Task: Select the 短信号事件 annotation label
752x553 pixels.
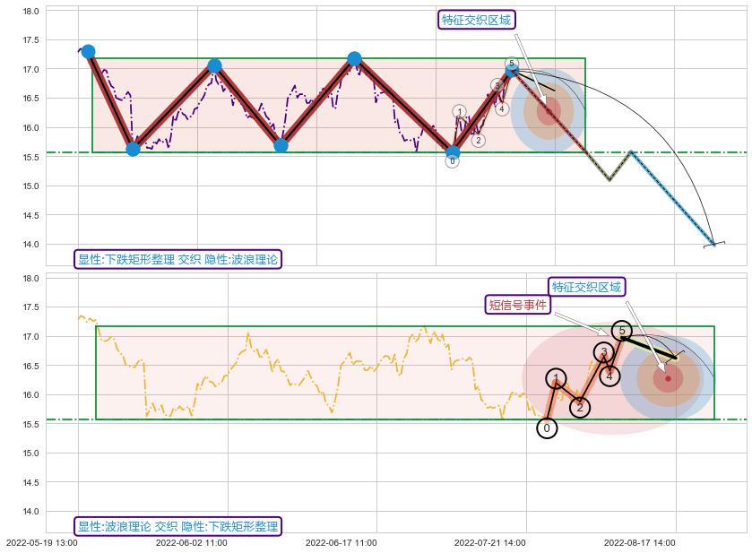Action: (516, 305)
